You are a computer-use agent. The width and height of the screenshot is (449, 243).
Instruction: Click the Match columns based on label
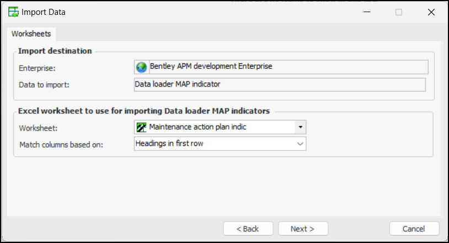click(x=61, y=144)
